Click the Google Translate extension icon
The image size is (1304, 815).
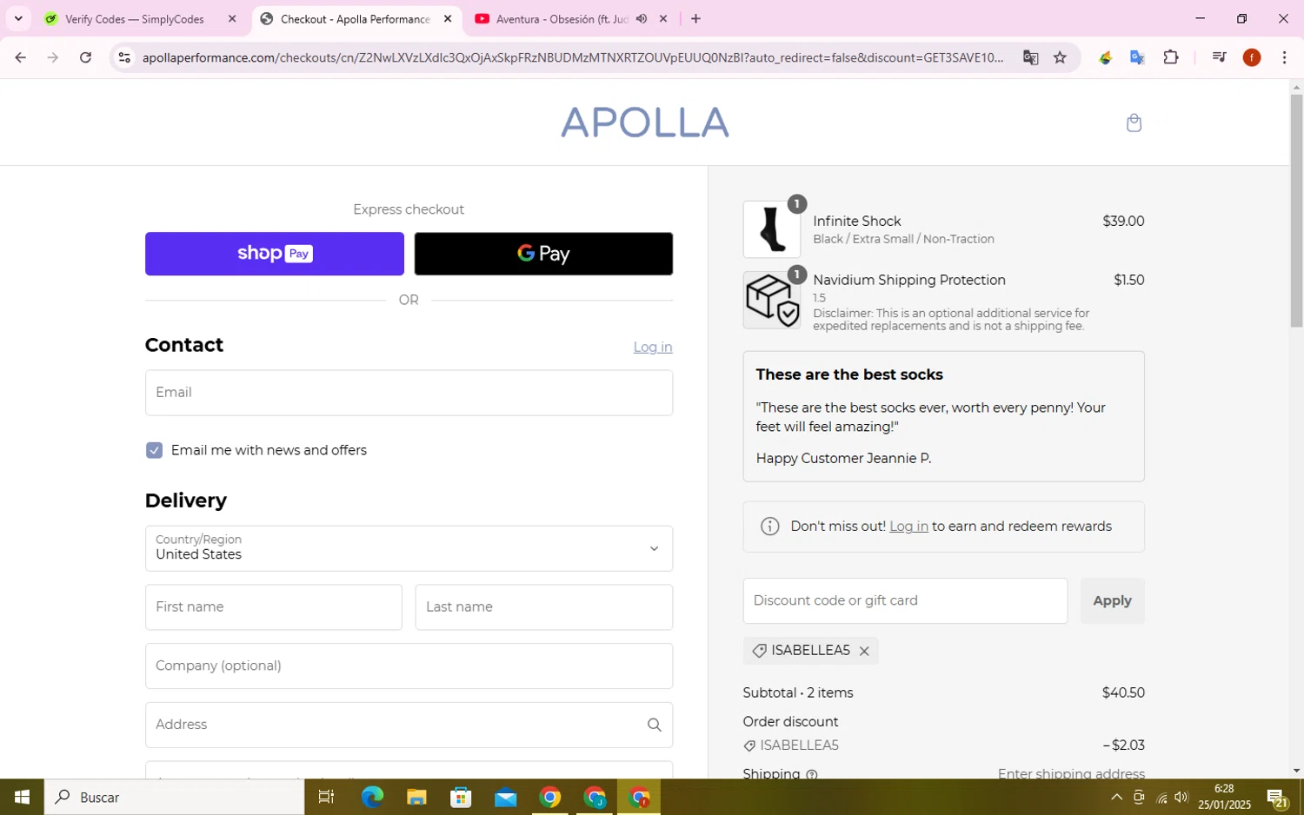1137,57
